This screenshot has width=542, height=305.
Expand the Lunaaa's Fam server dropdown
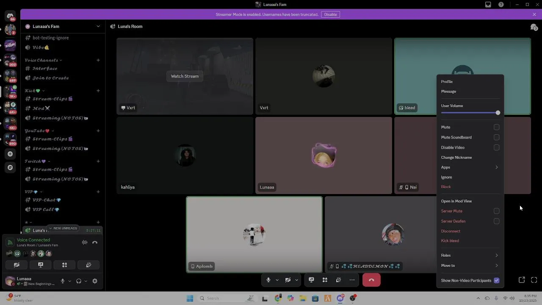click(98, 26)
